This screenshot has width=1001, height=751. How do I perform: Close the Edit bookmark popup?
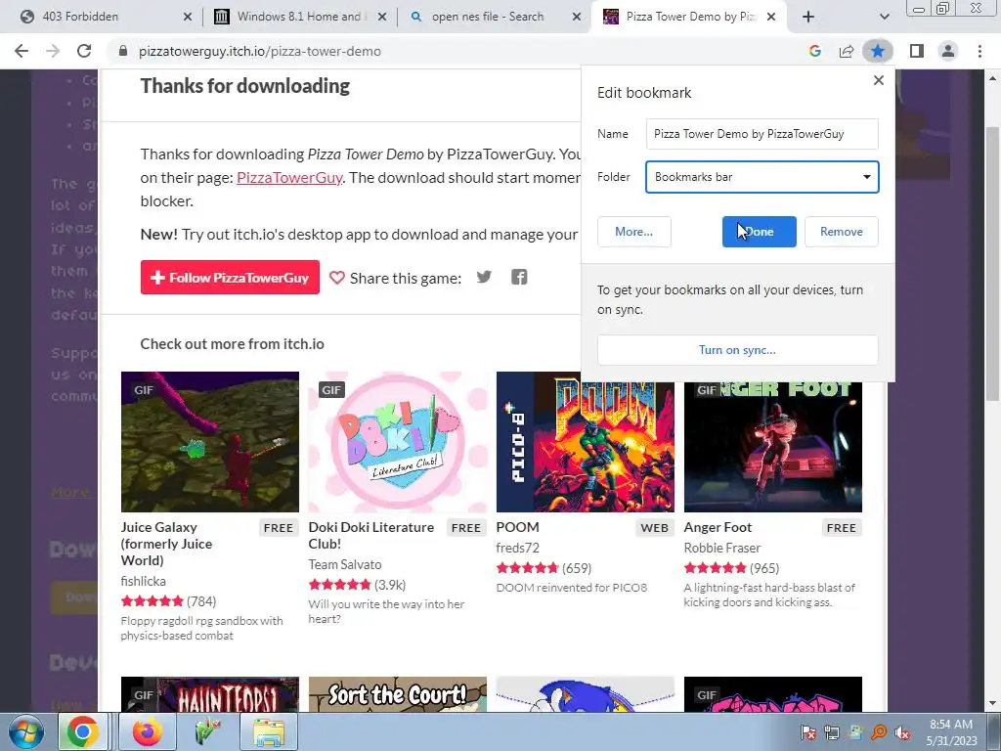(x=879, y=80)
